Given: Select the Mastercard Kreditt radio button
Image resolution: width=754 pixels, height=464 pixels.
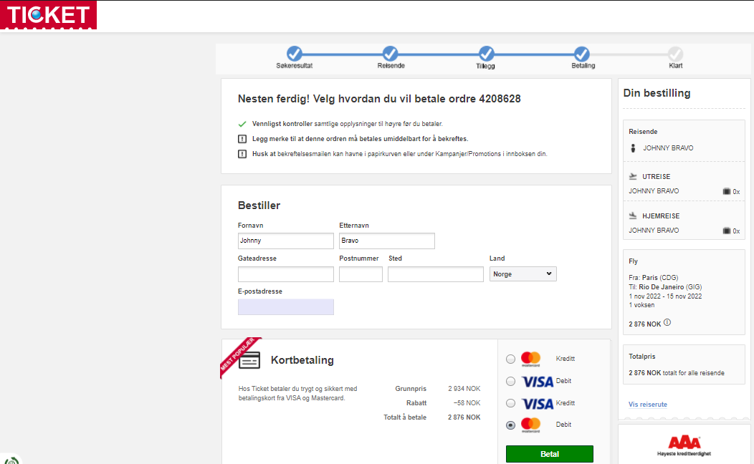Looking at the screenshot, I should (x=511, y=359).
